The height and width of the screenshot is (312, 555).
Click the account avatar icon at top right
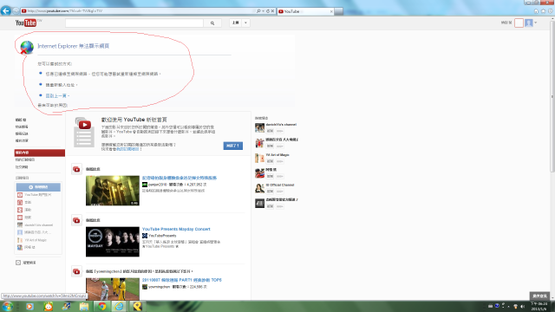coord(529,23)
